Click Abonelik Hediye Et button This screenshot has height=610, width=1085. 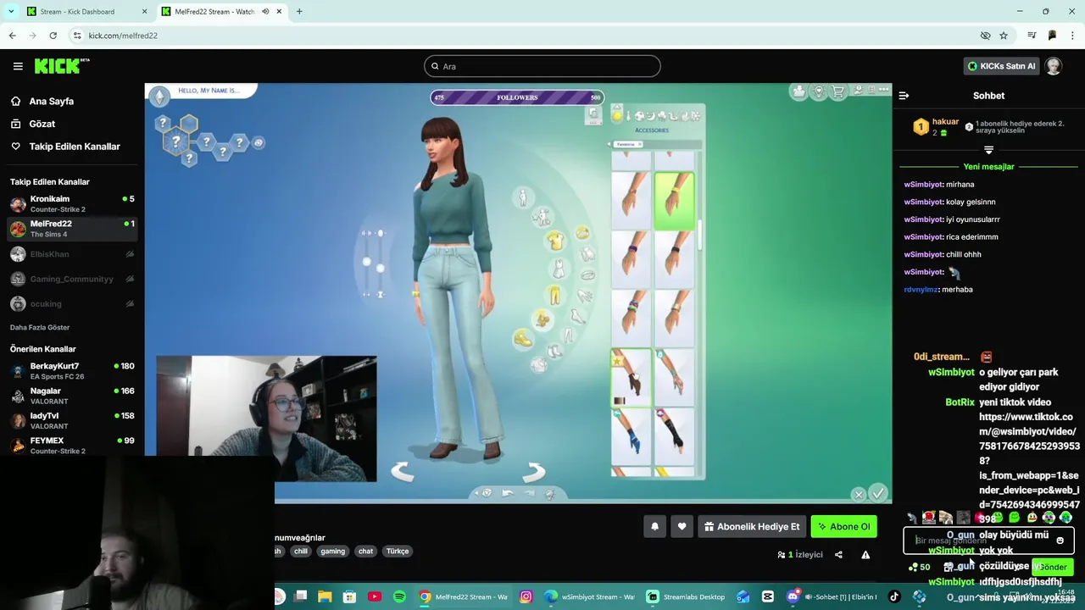751,526
